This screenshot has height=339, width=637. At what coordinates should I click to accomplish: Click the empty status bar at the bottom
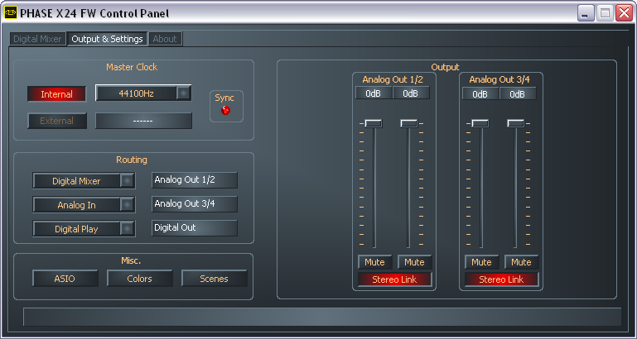coord(322,317)
